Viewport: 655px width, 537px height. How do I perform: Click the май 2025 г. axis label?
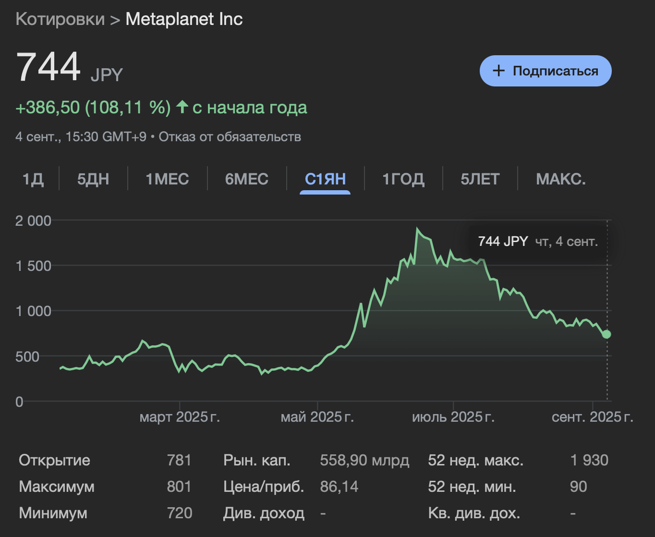(317, 416)
